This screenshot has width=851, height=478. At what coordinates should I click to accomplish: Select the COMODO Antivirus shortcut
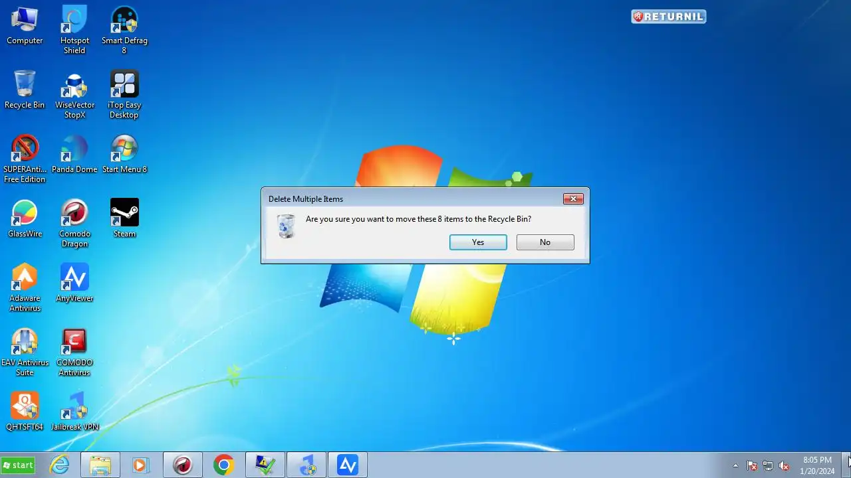[74, 353]
